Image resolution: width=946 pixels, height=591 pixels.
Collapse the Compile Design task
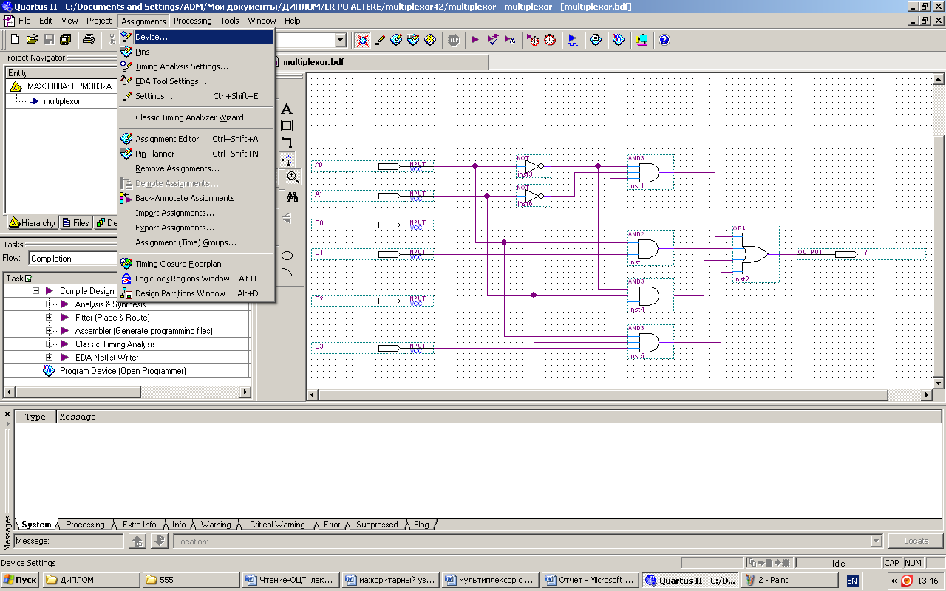[35, 291]
